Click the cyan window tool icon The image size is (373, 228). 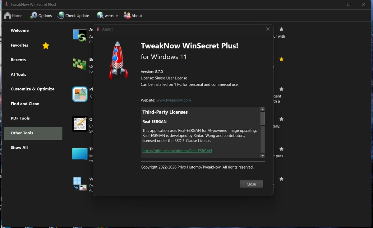coord(80,154)
